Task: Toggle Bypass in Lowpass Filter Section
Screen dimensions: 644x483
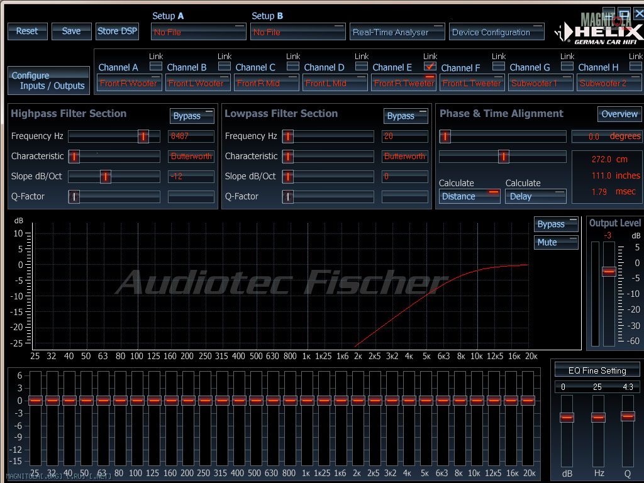Action: click(406, 116)
